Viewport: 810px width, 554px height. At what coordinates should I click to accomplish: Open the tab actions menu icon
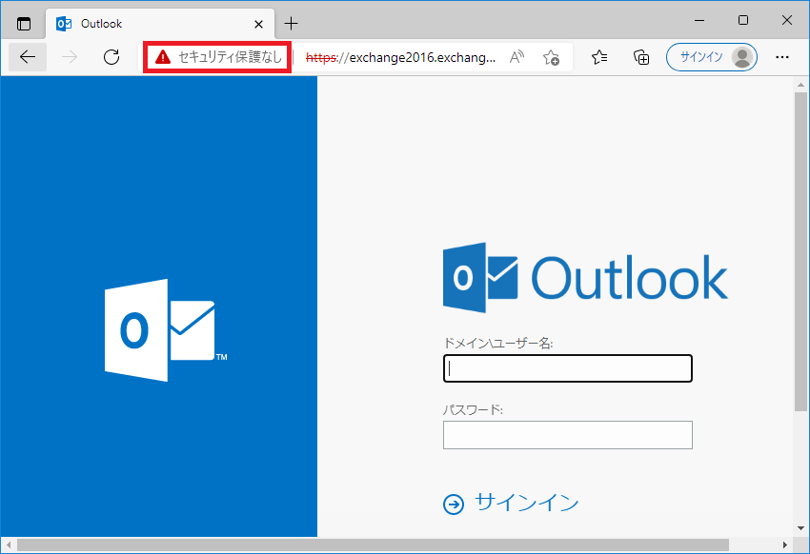[x=24, y=24]
